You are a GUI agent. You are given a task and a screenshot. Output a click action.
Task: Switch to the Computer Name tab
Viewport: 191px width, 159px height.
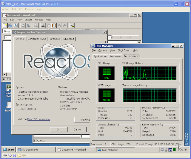point(37,39)
